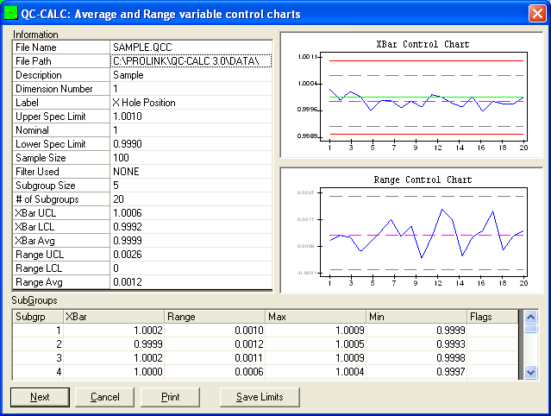Click the subgroups scrollbar thumb
This screenshot has height=416, width=551.
pyautogui.click(x=530, y=329)
